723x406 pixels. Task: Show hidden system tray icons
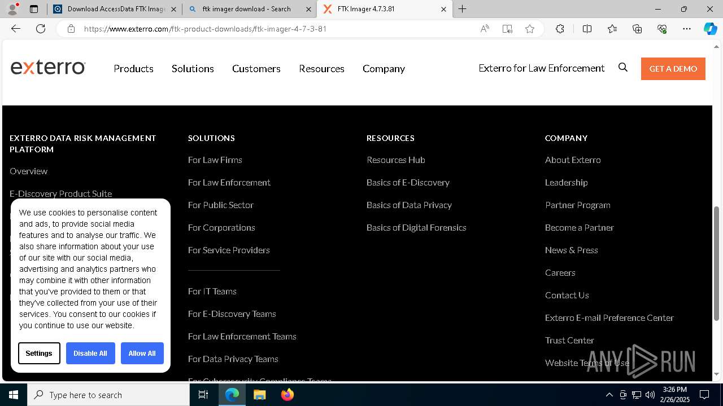point(609,395)
